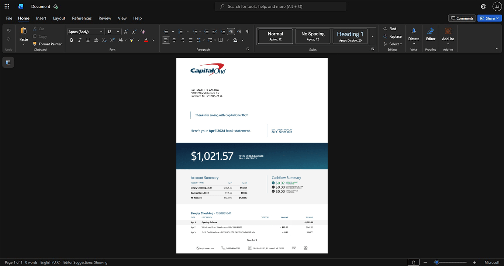Apply the No Spacing style

pyautogui.click(x=313, y=36)
